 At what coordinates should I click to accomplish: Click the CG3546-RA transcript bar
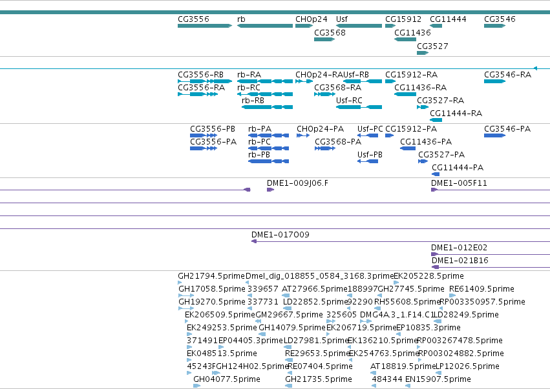coord(494,81)
